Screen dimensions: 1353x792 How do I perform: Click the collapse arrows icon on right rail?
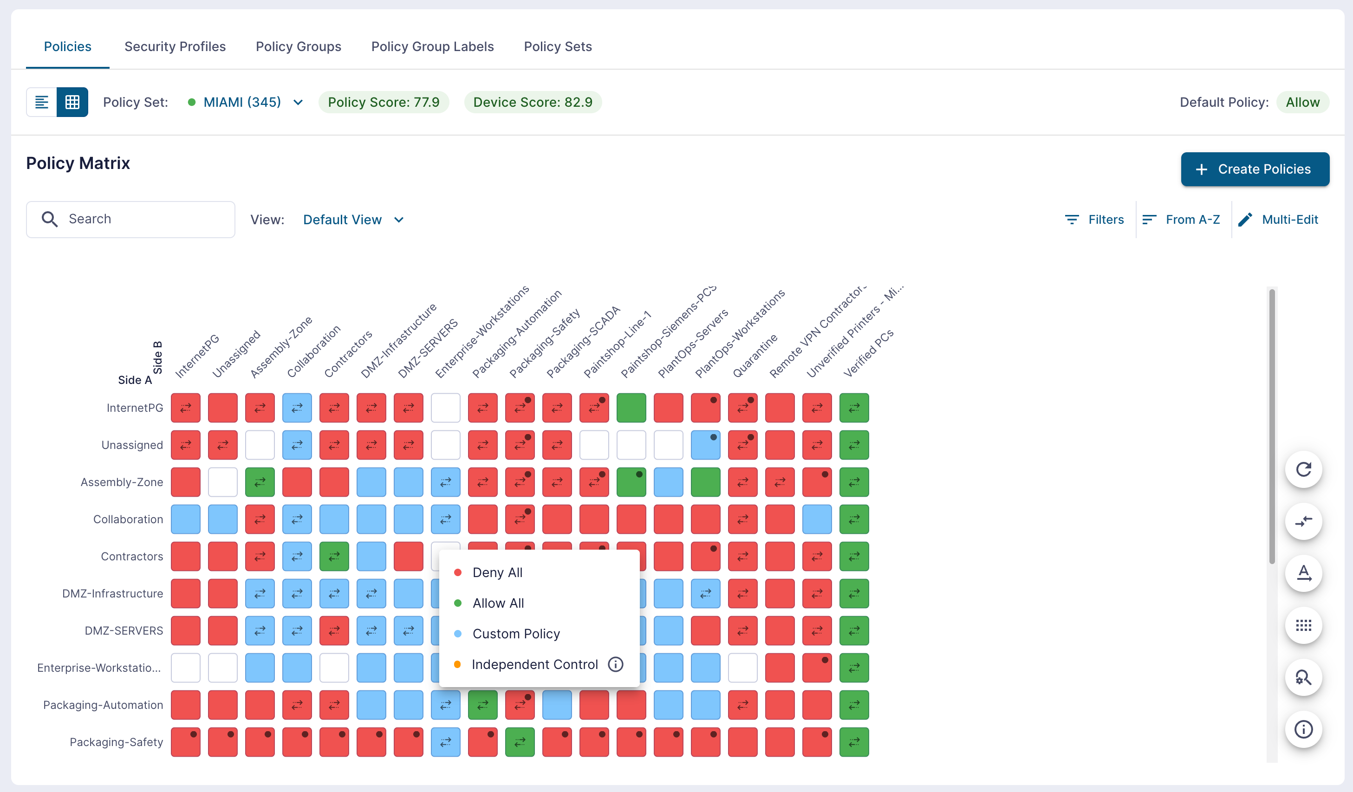click(x=1303, y=521)
